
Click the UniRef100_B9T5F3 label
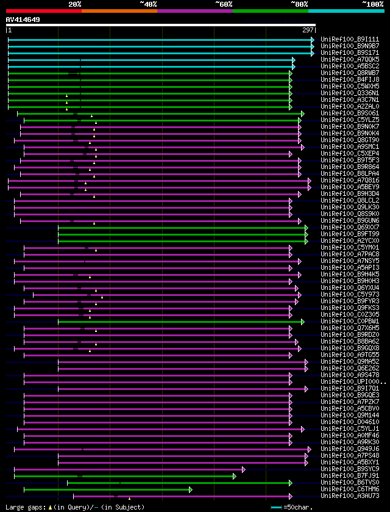(350, 160)
